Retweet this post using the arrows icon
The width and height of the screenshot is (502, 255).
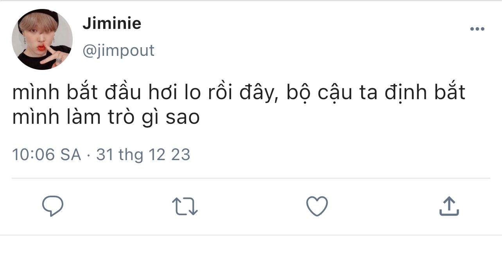[x=185, y=206]
